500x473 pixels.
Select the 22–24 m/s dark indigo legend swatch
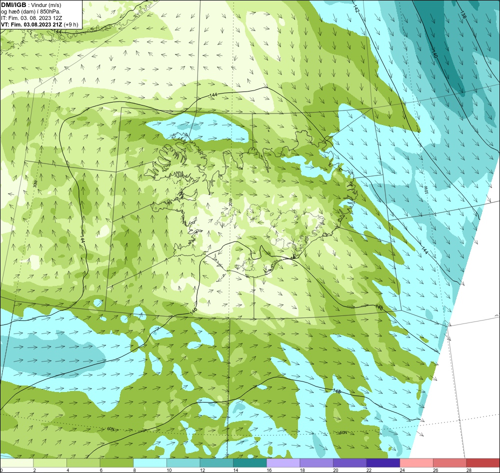(x=383, y=463)
